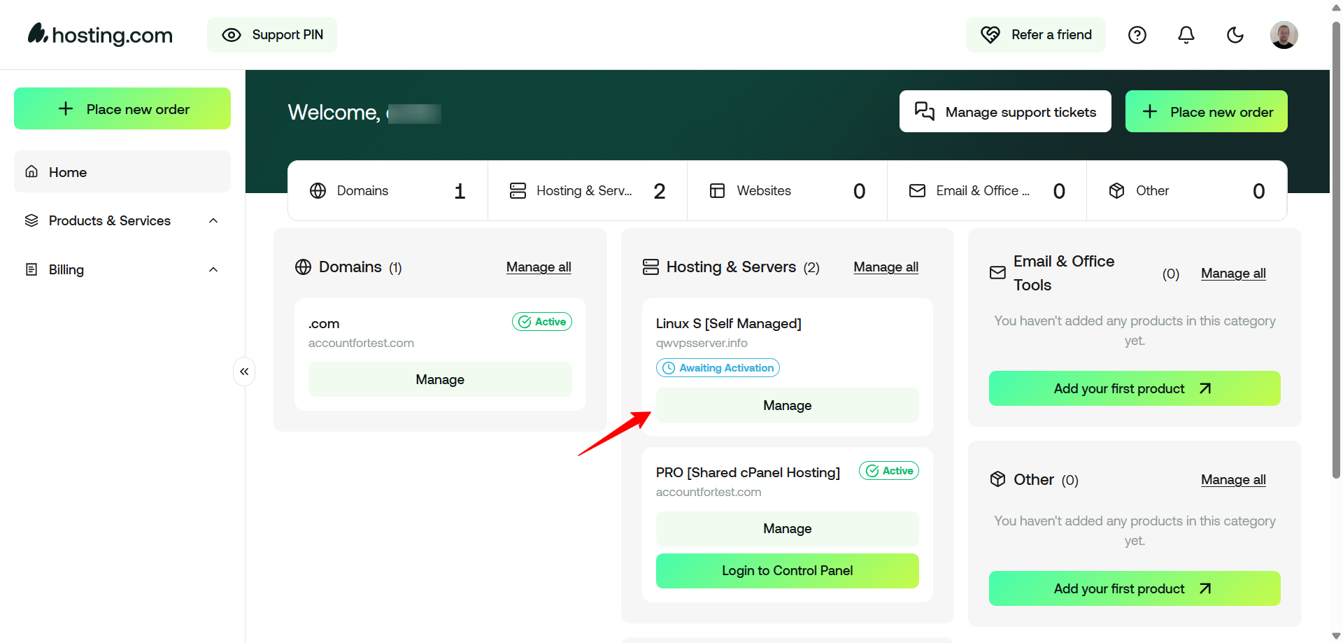The height and width of the screenshot is (643, 1343).
Task: Click sidebar Place new order button
Action: point(122,108)
